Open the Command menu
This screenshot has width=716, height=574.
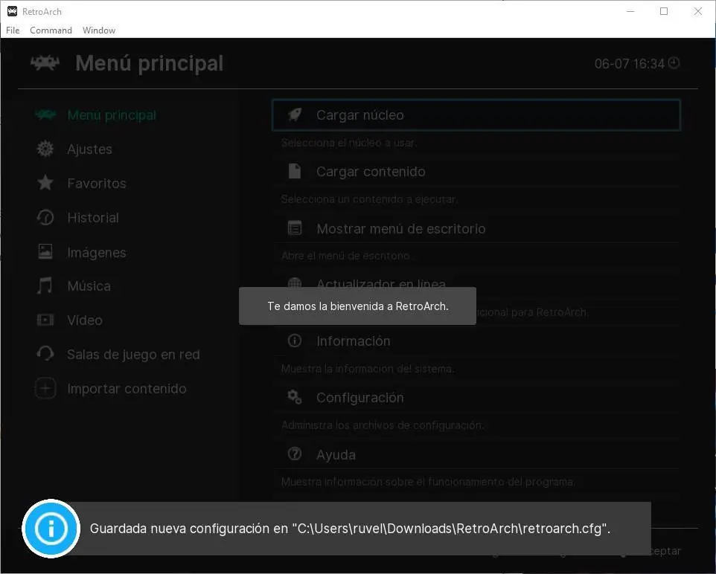pos(51,30)
